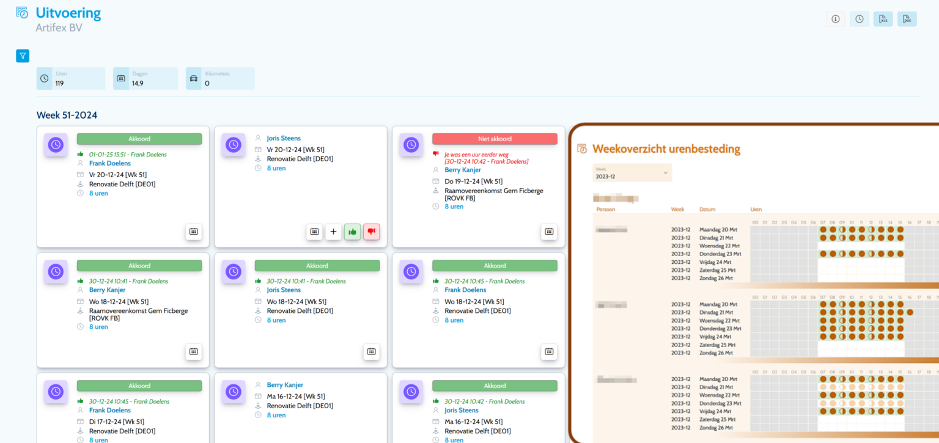Open Frank Doelens' profile link
Image resolution: width=939 pixels, height=443 pixels.
110,163
